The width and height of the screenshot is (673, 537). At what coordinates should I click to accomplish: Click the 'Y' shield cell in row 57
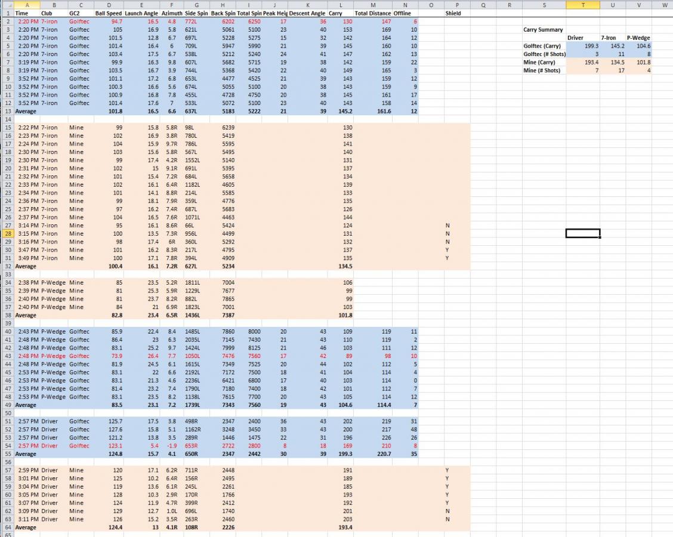point(457,470)
